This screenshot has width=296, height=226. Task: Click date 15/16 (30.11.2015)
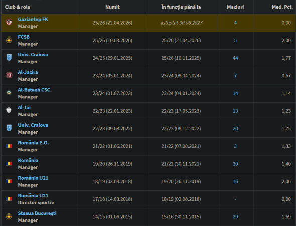pos(181,217)
